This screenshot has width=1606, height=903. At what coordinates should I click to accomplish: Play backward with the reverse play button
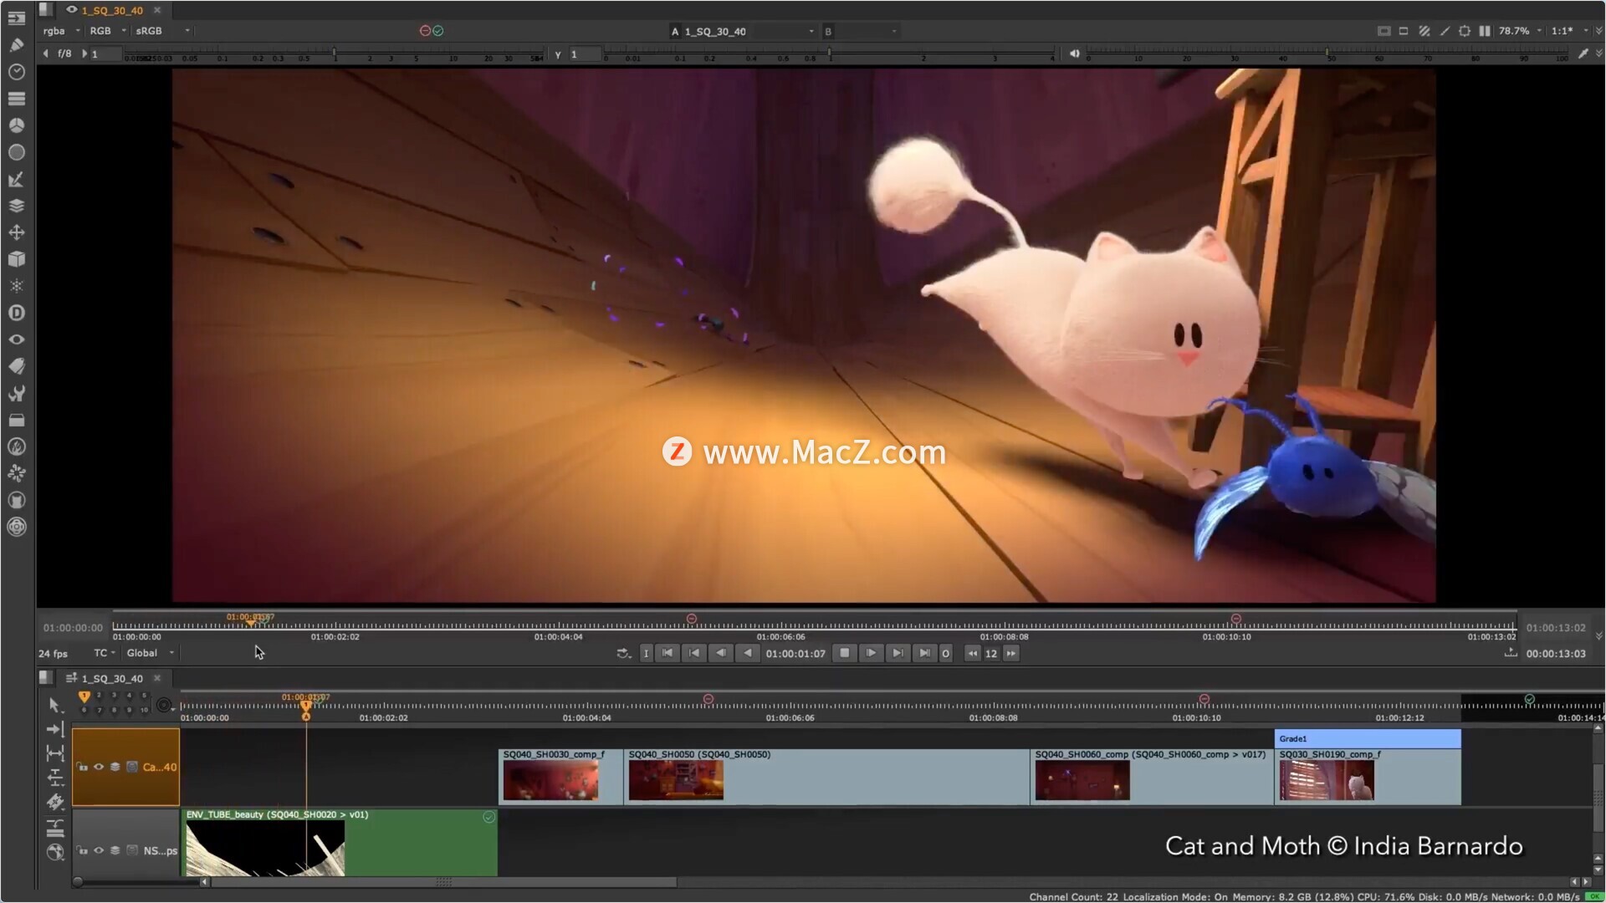click(x=747, y=653)
